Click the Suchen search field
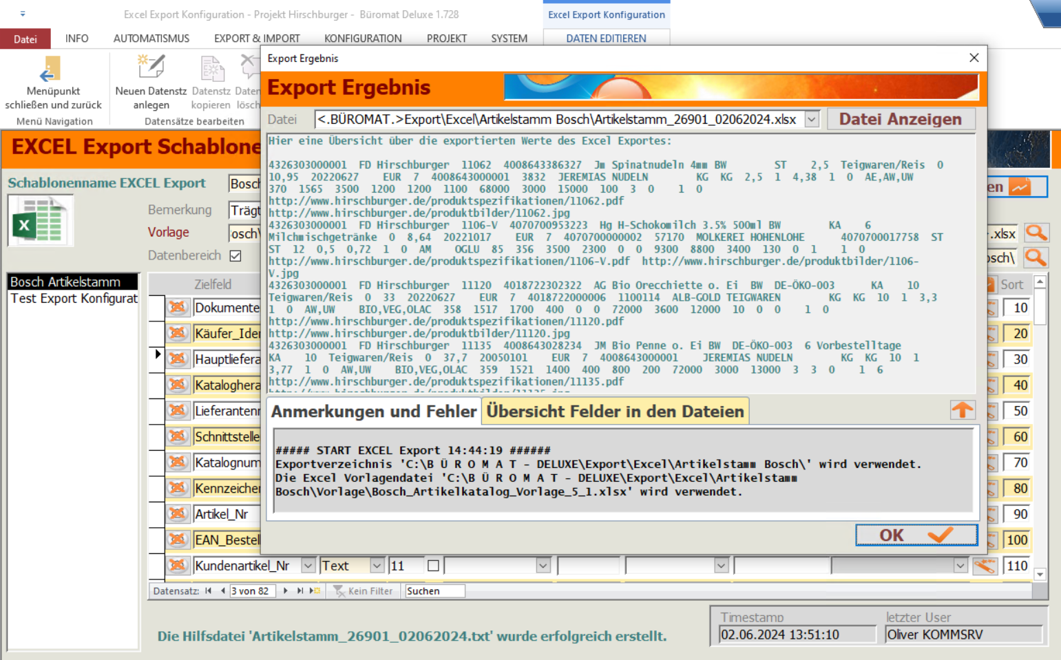The height and width of the screenshot is (660, 1061). click(x=434, y=590)
